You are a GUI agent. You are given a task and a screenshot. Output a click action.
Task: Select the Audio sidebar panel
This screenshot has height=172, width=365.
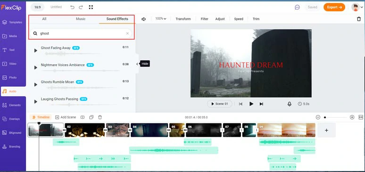tap(13, 91)
